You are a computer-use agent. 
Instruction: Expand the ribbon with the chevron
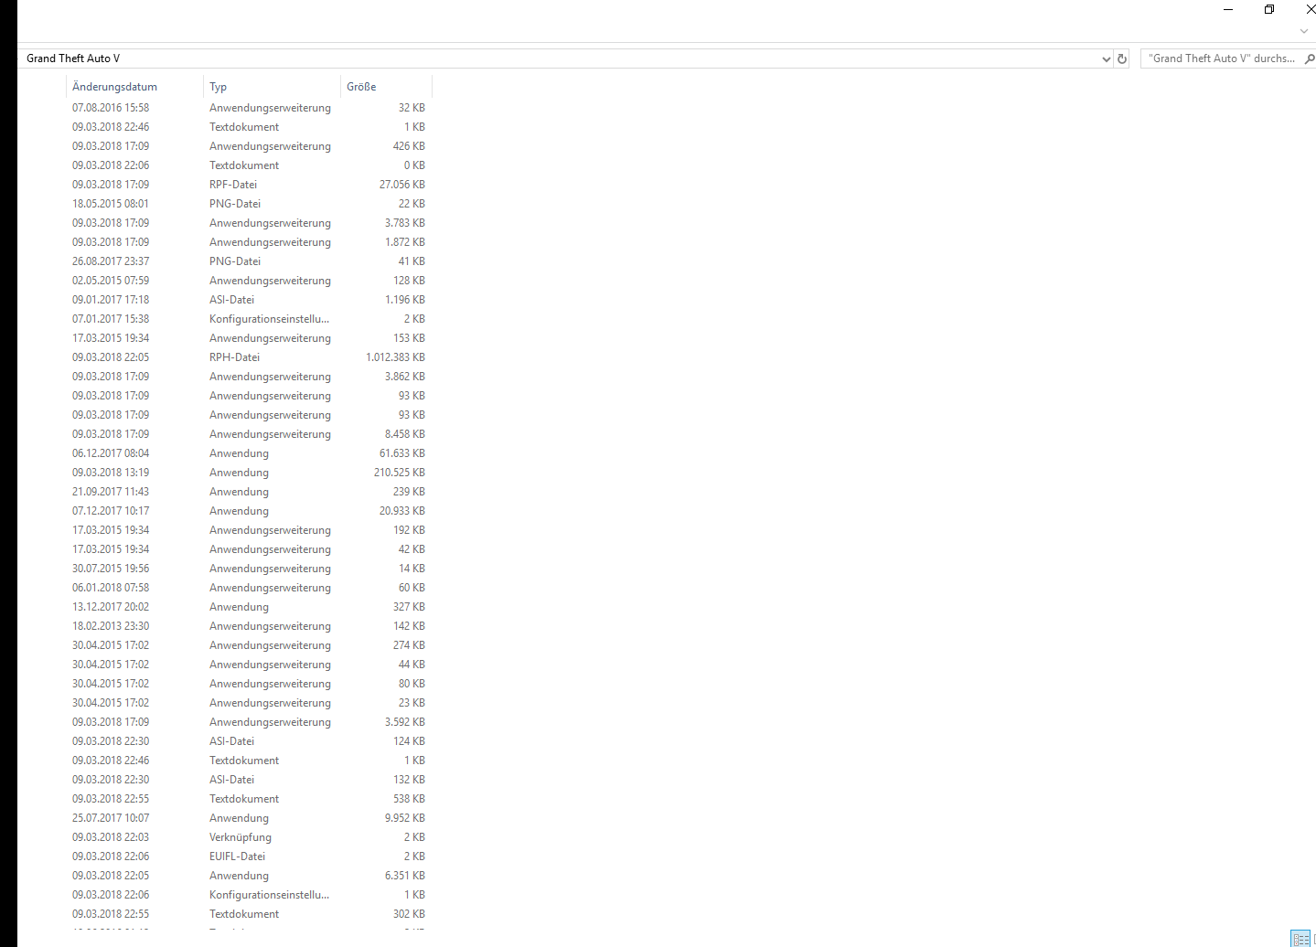point(1304,32)
